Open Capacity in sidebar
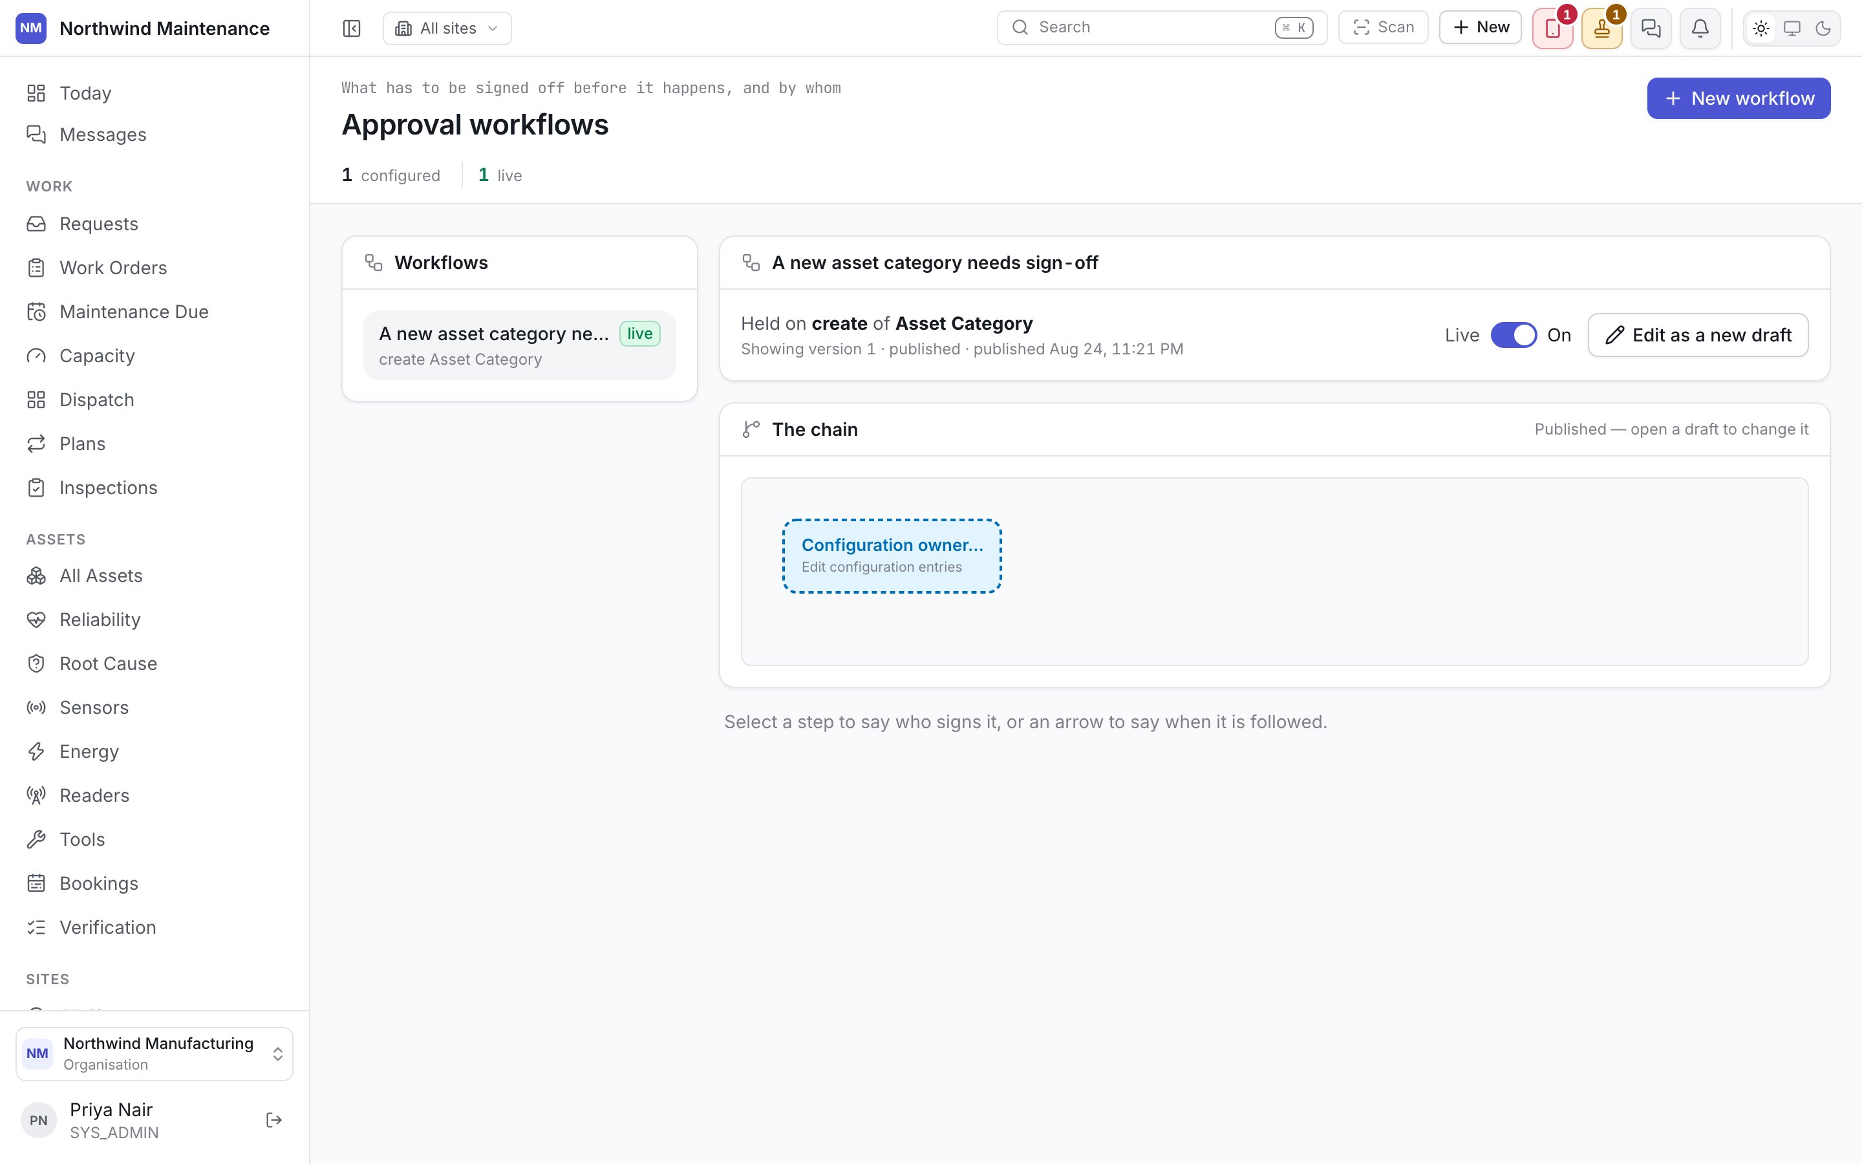1862x1164 pixels. point(154,356)
